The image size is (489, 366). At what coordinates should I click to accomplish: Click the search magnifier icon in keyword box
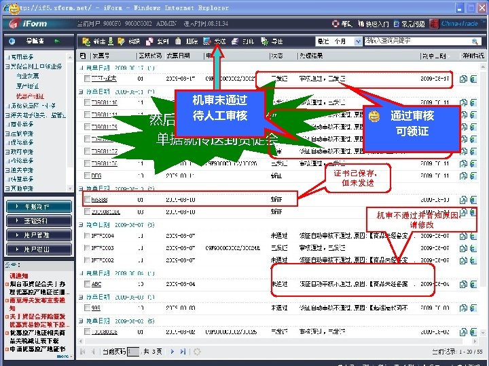(x=475, y=41)
